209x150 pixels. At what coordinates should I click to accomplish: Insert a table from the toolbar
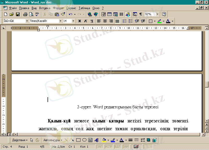pos(109,14)
